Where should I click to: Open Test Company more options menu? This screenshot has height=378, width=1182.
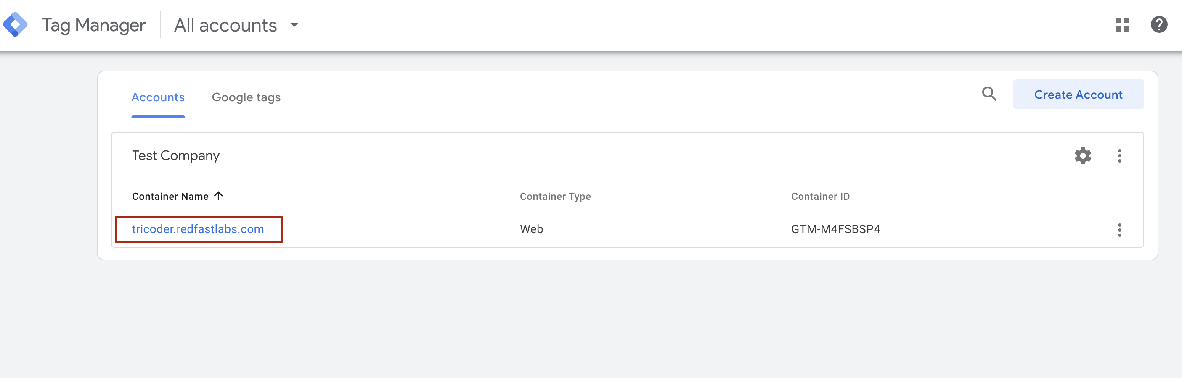coord(1119,156)
